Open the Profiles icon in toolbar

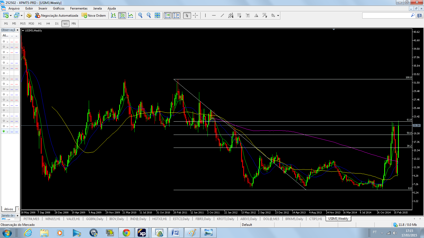pos(17,15)
